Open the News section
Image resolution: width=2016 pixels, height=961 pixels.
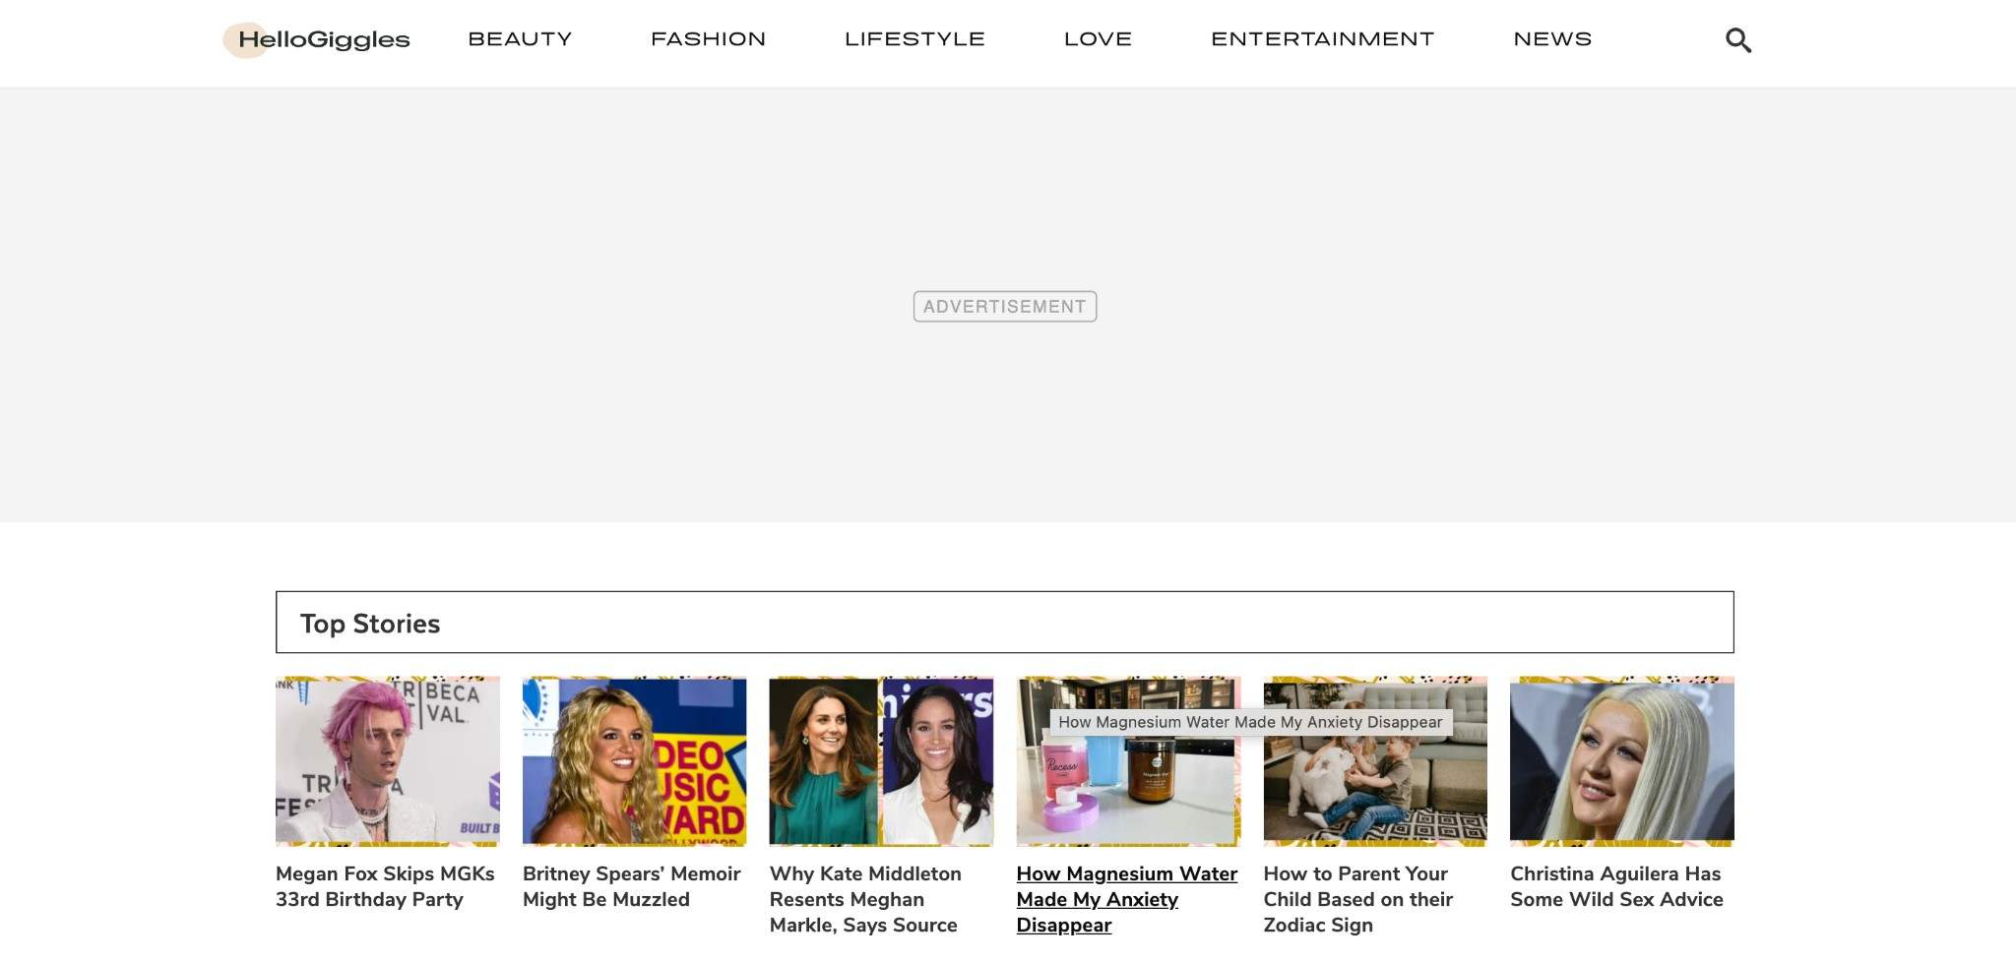[1552, 39]
